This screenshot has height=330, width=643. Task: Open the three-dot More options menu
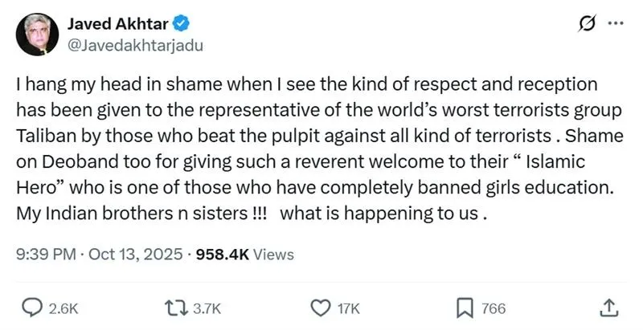(x=616, y=24)
